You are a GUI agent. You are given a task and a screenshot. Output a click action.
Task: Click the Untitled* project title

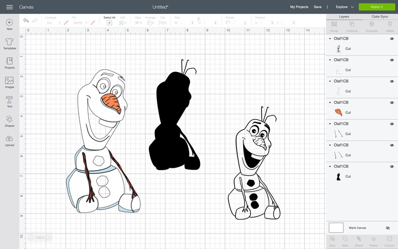(160, 7)
